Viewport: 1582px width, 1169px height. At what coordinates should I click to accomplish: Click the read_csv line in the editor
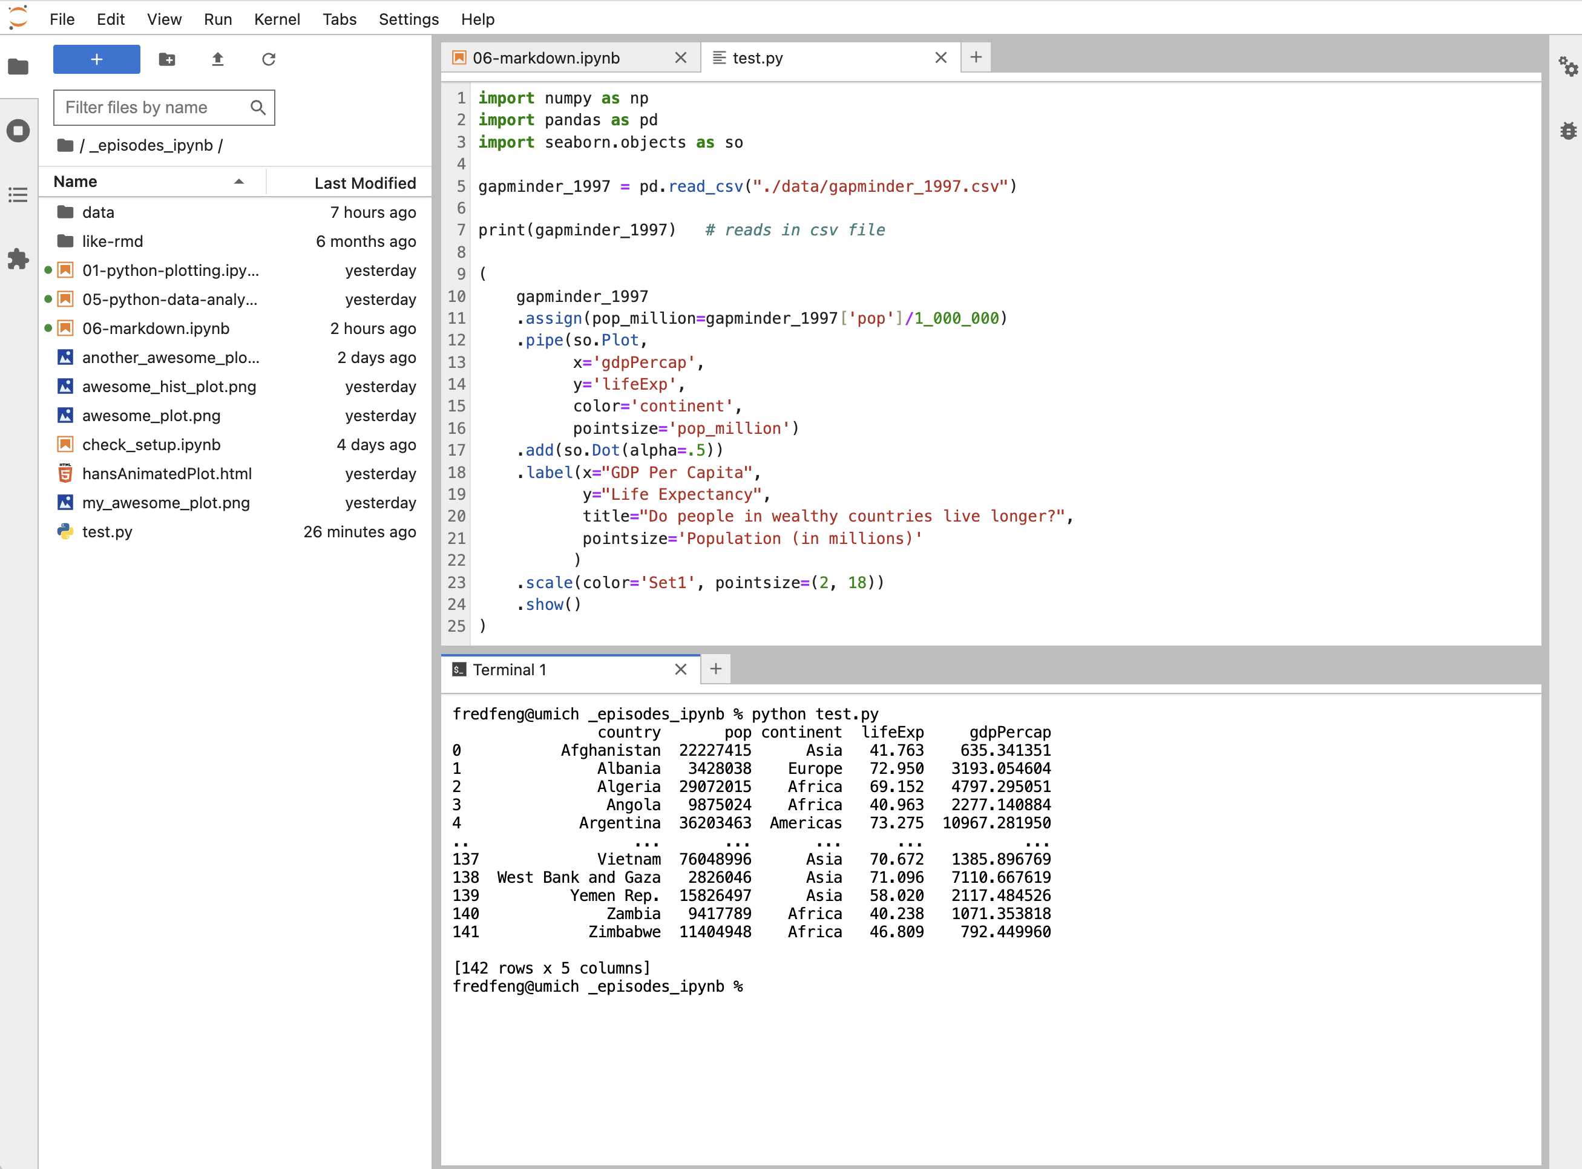[747, 186]
